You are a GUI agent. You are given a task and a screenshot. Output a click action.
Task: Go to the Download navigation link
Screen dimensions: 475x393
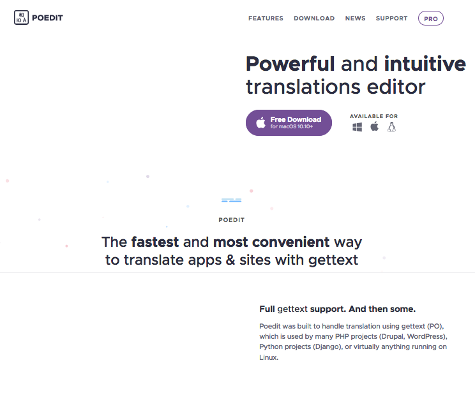click(314, 18)
